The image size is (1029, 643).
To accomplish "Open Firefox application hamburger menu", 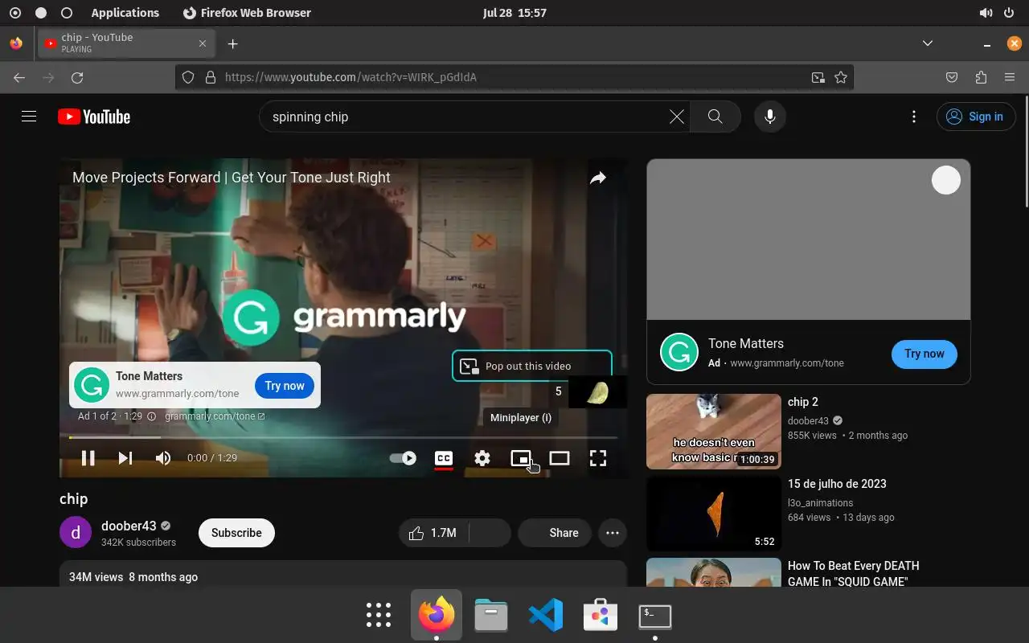I will [x=1010, y=77].
